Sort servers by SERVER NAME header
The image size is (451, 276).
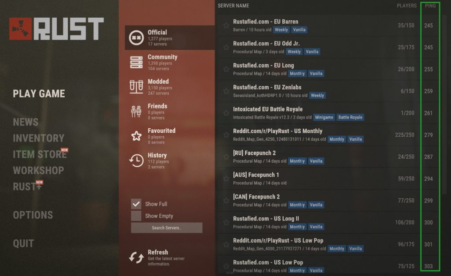pos(233,5)
